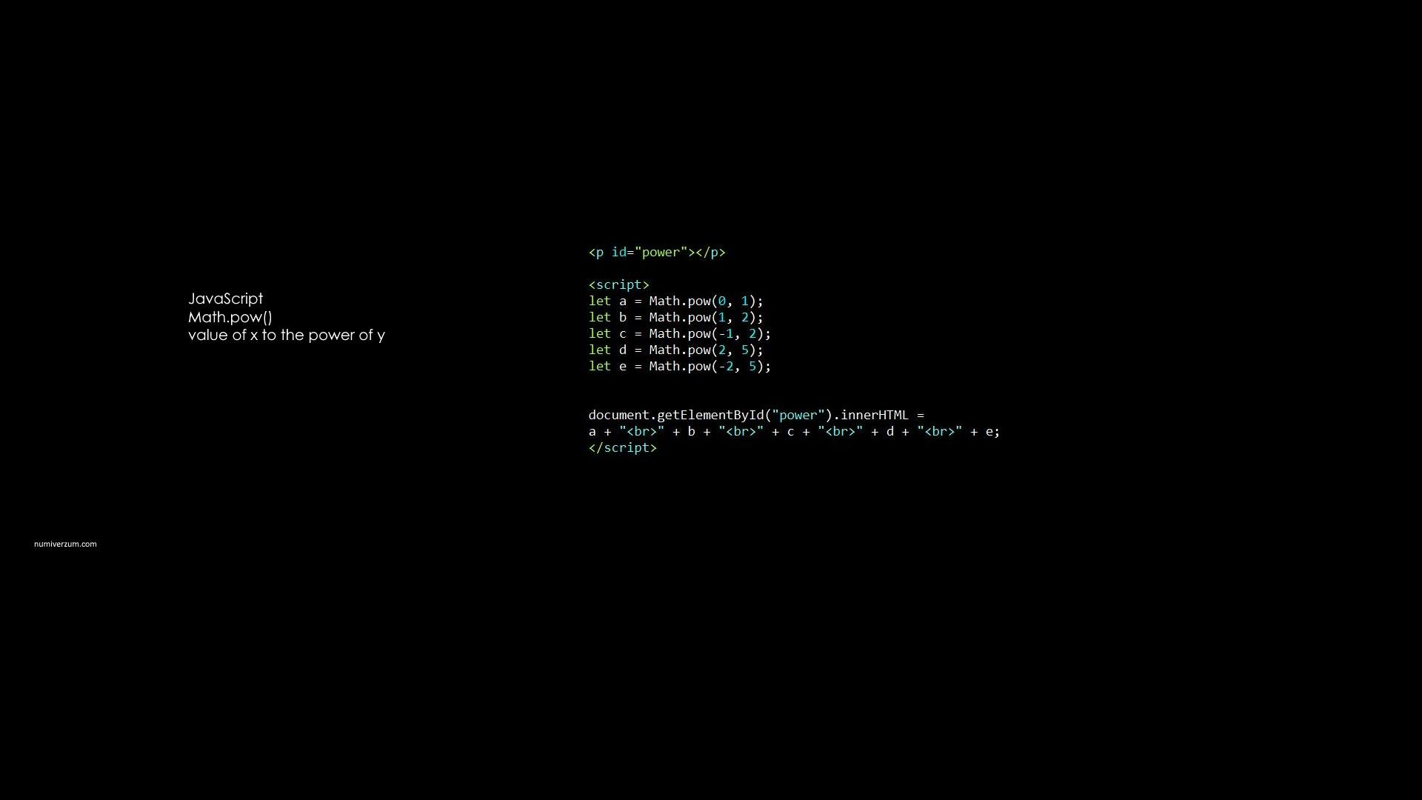
Task: Click the first "<br>" string in concatenation
Action: [642, 431]
